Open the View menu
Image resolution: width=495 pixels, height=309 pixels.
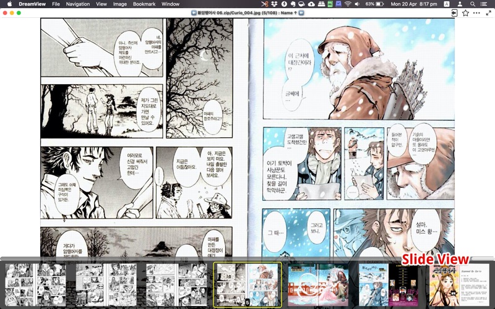[101, 4]
